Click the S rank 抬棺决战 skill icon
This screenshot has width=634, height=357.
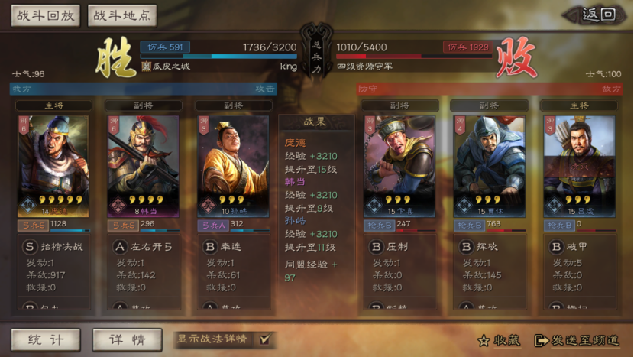[30, 246]
